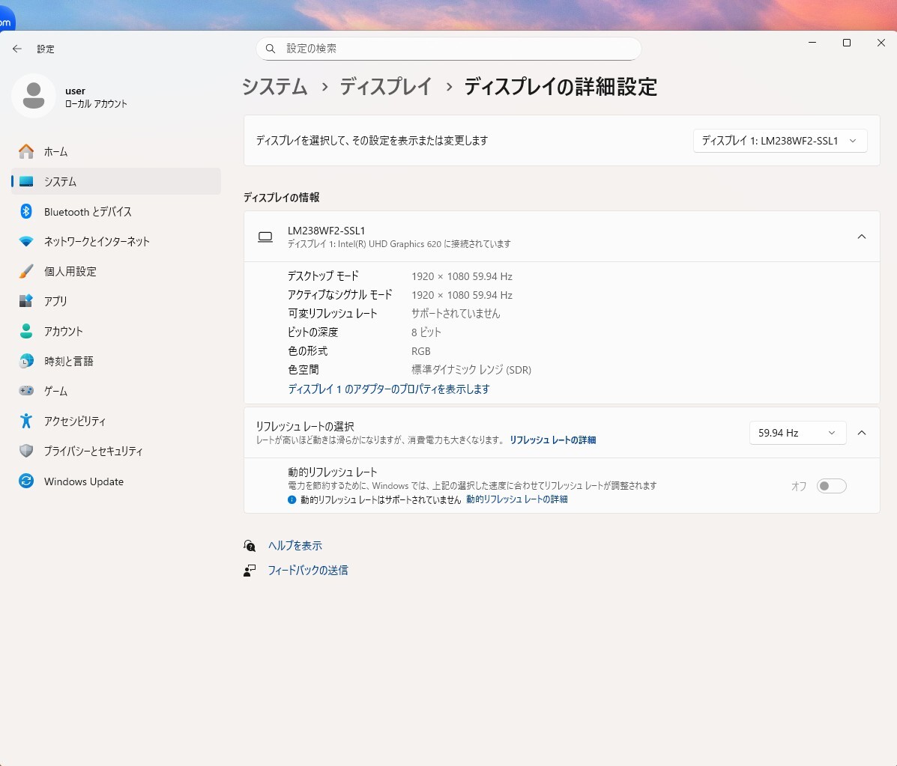Open ディスプレイ 1 のアダプターのプロパティ link

tap(389, 389)
